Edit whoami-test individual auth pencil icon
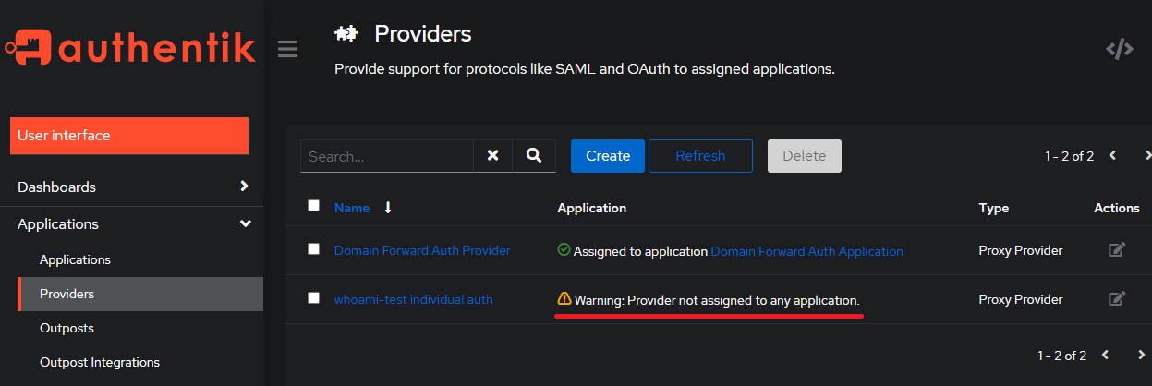Image resolution: width=1152 pixels, height=386 pixels. tap(1117, 298)
